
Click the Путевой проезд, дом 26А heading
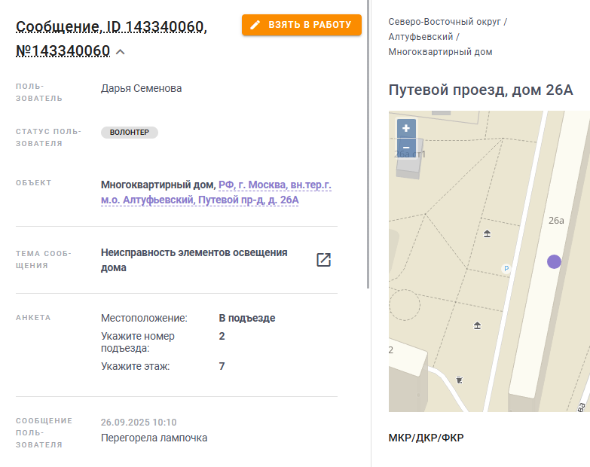[481, 90]
